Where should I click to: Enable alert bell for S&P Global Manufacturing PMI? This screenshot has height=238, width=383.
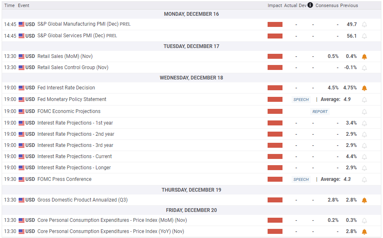pyautogui.click(x=364, y=24)
